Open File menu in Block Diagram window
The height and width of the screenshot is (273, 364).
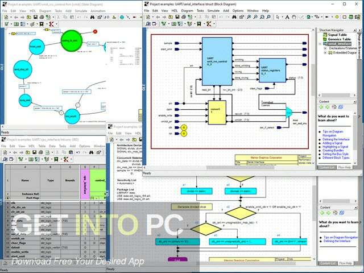point(147,11)
